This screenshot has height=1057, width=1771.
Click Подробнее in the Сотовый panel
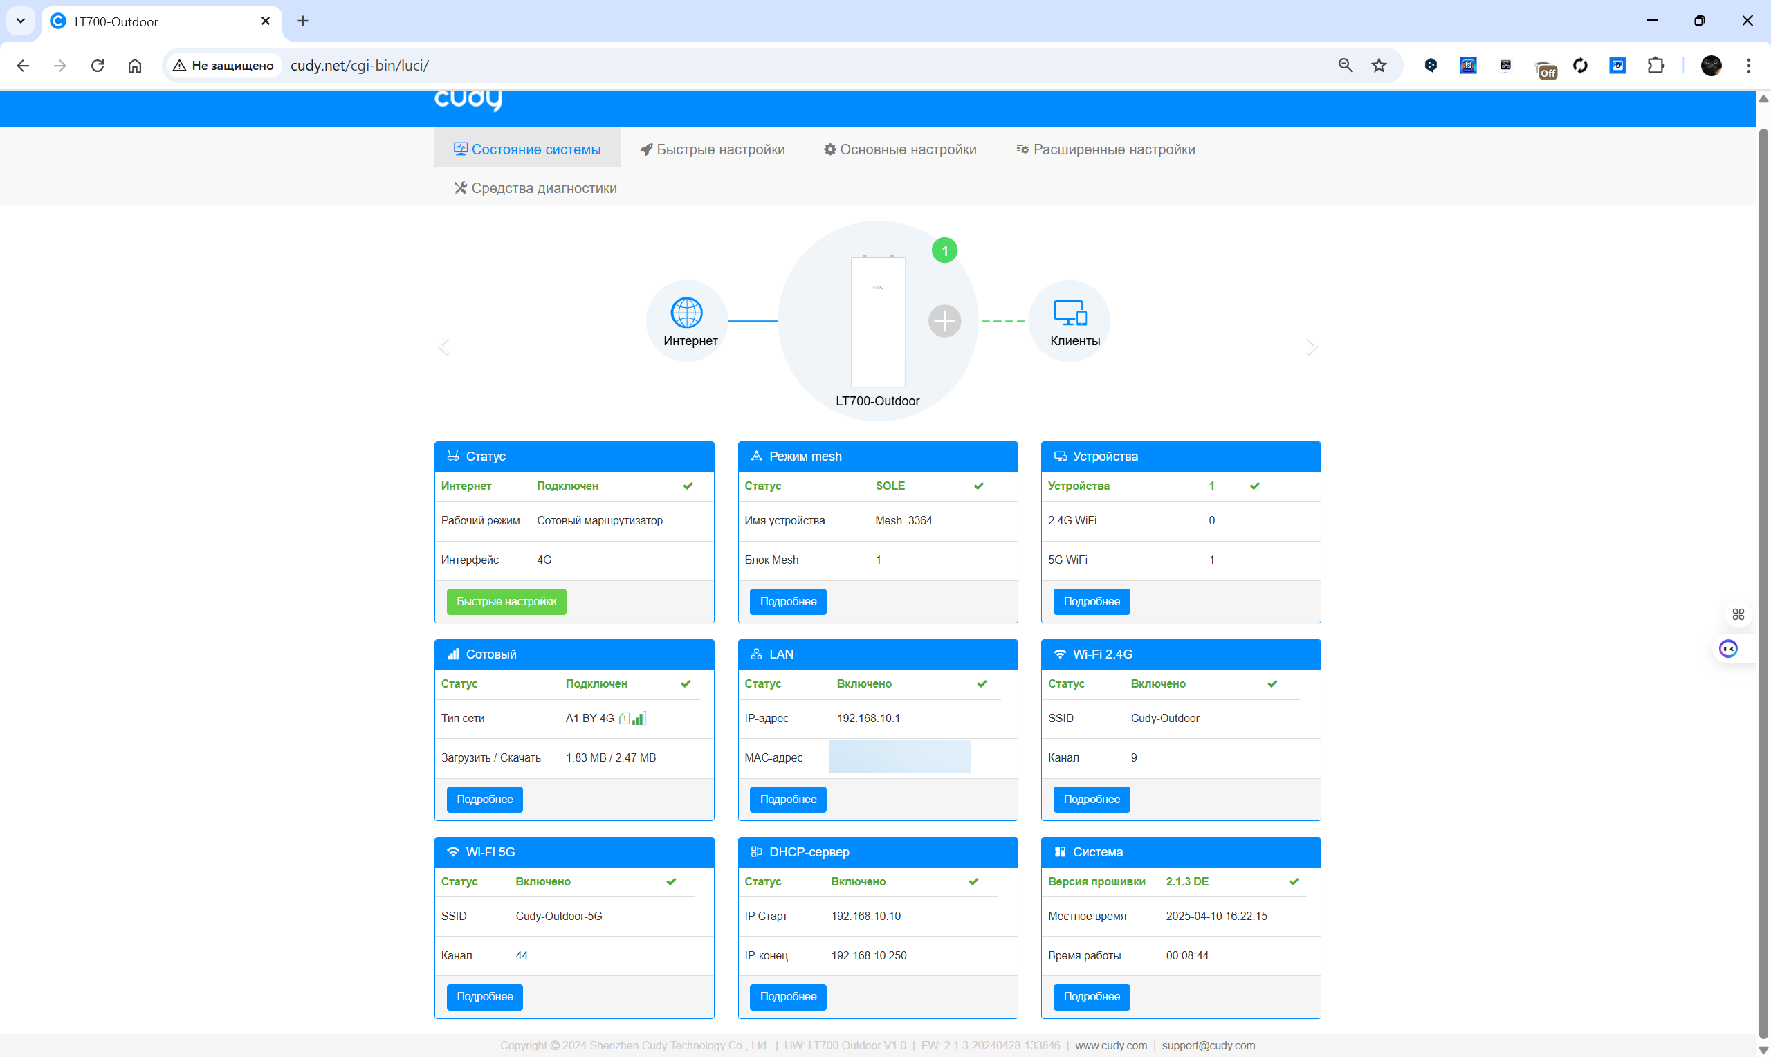tap(484, 799)
